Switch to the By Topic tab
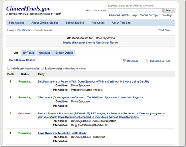Viewport: 186px width, 147px height. coord(28,53)
